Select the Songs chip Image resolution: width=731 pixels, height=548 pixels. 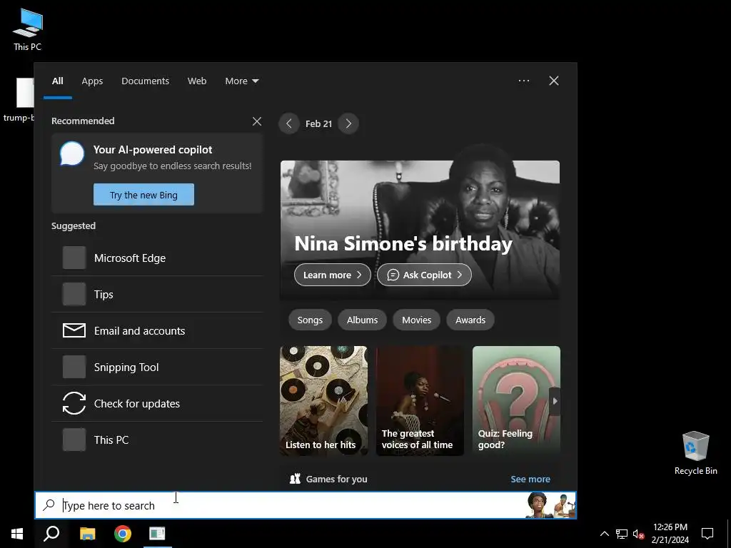tap(310, 320)
